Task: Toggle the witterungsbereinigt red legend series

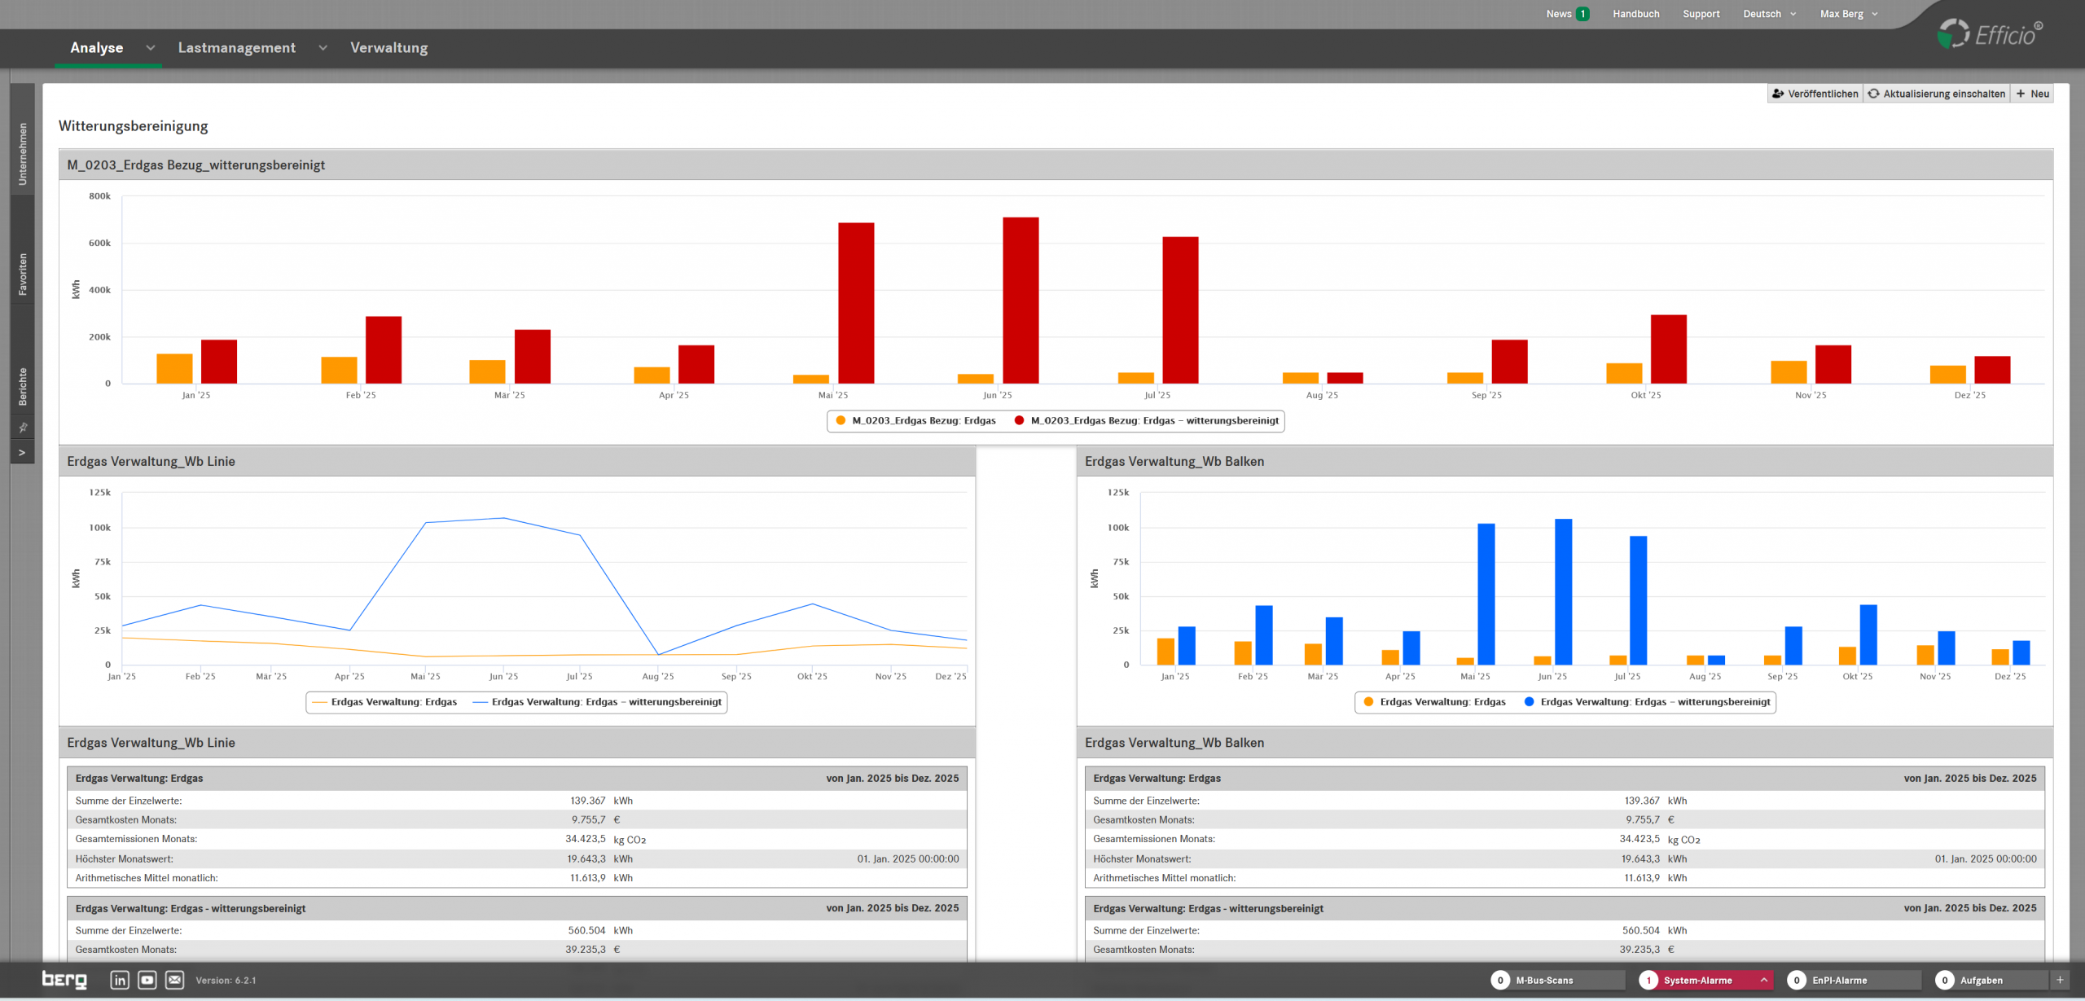Action: (1147, 421)
